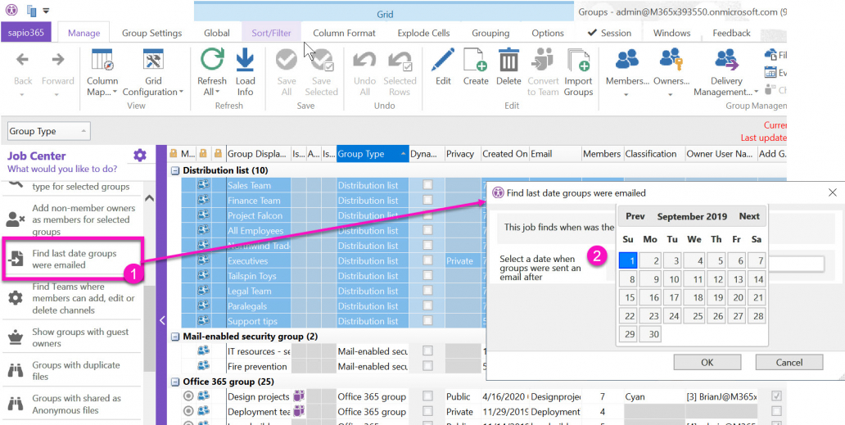This screenshot has height=425, width=845.
Task: Click Cancel in the email date dialog
Action: pos(789,363)
